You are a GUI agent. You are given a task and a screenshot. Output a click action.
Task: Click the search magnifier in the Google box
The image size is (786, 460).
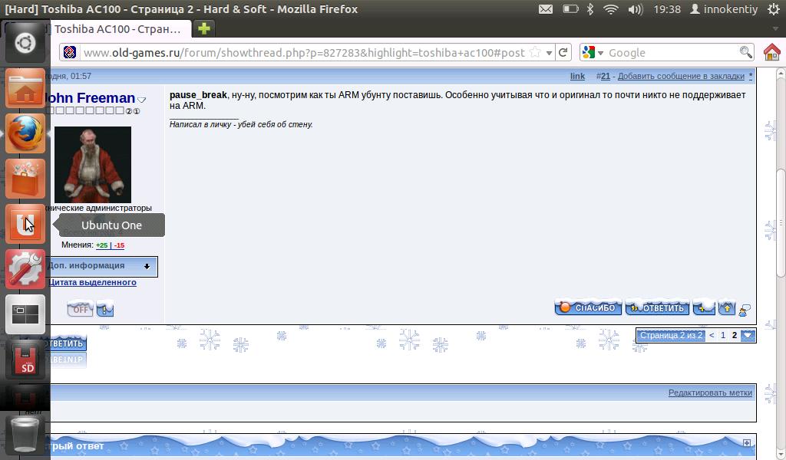[746, 52]
